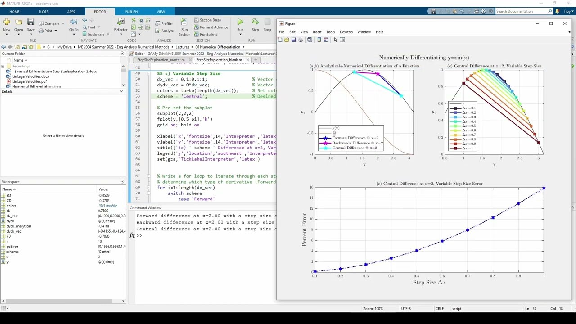
Task: Click the Print Figure icon in Figure 1 toolbar
Action: click(x=301, y=40)
